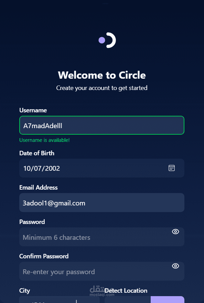Viewport: 204px width, 303px height.
Task: Click the Username label
Action: tap(33, 110)
